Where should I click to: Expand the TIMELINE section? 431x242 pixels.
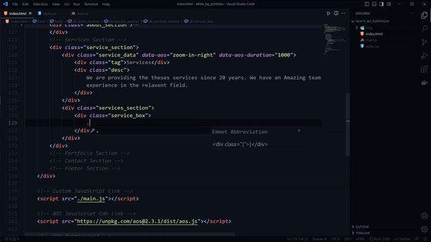[361, 233]
